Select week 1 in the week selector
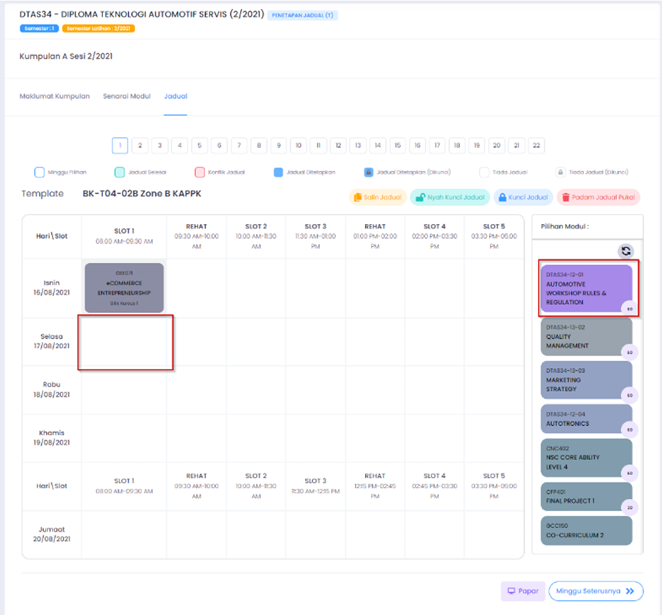Viewport: 662px width, 615px height. point(120,145)
